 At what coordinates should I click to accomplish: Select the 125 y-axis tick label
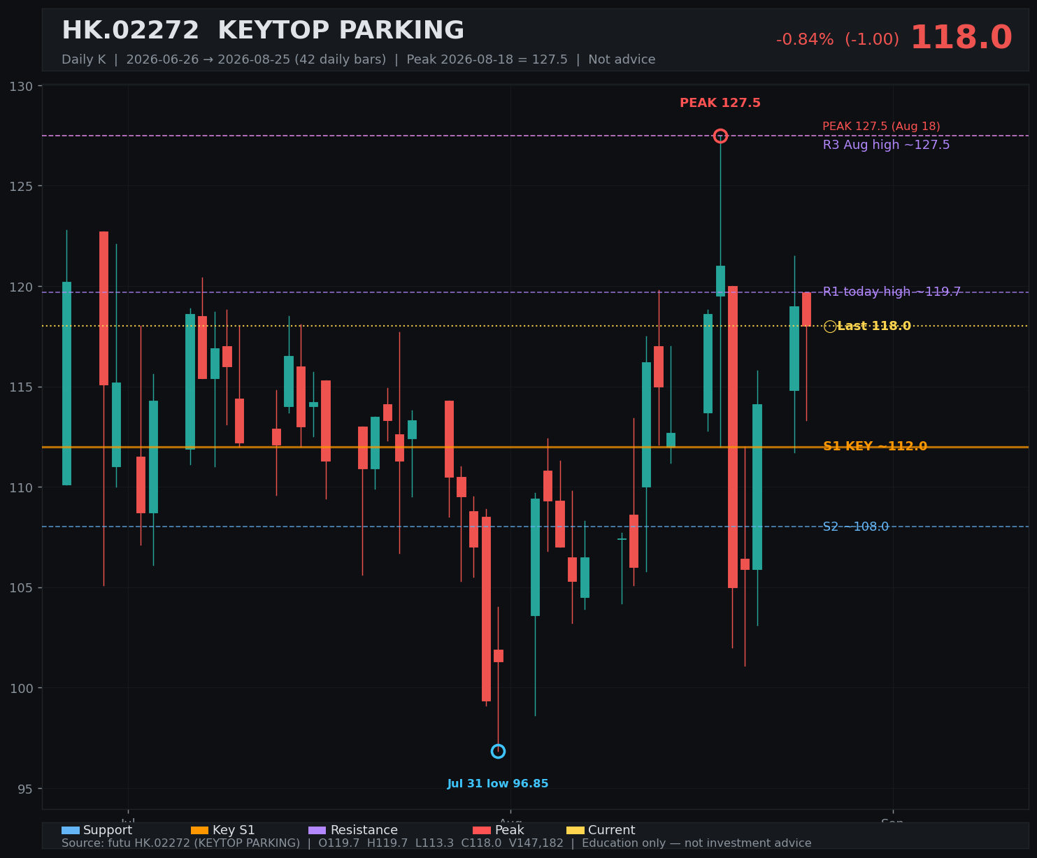pos(22,186)
